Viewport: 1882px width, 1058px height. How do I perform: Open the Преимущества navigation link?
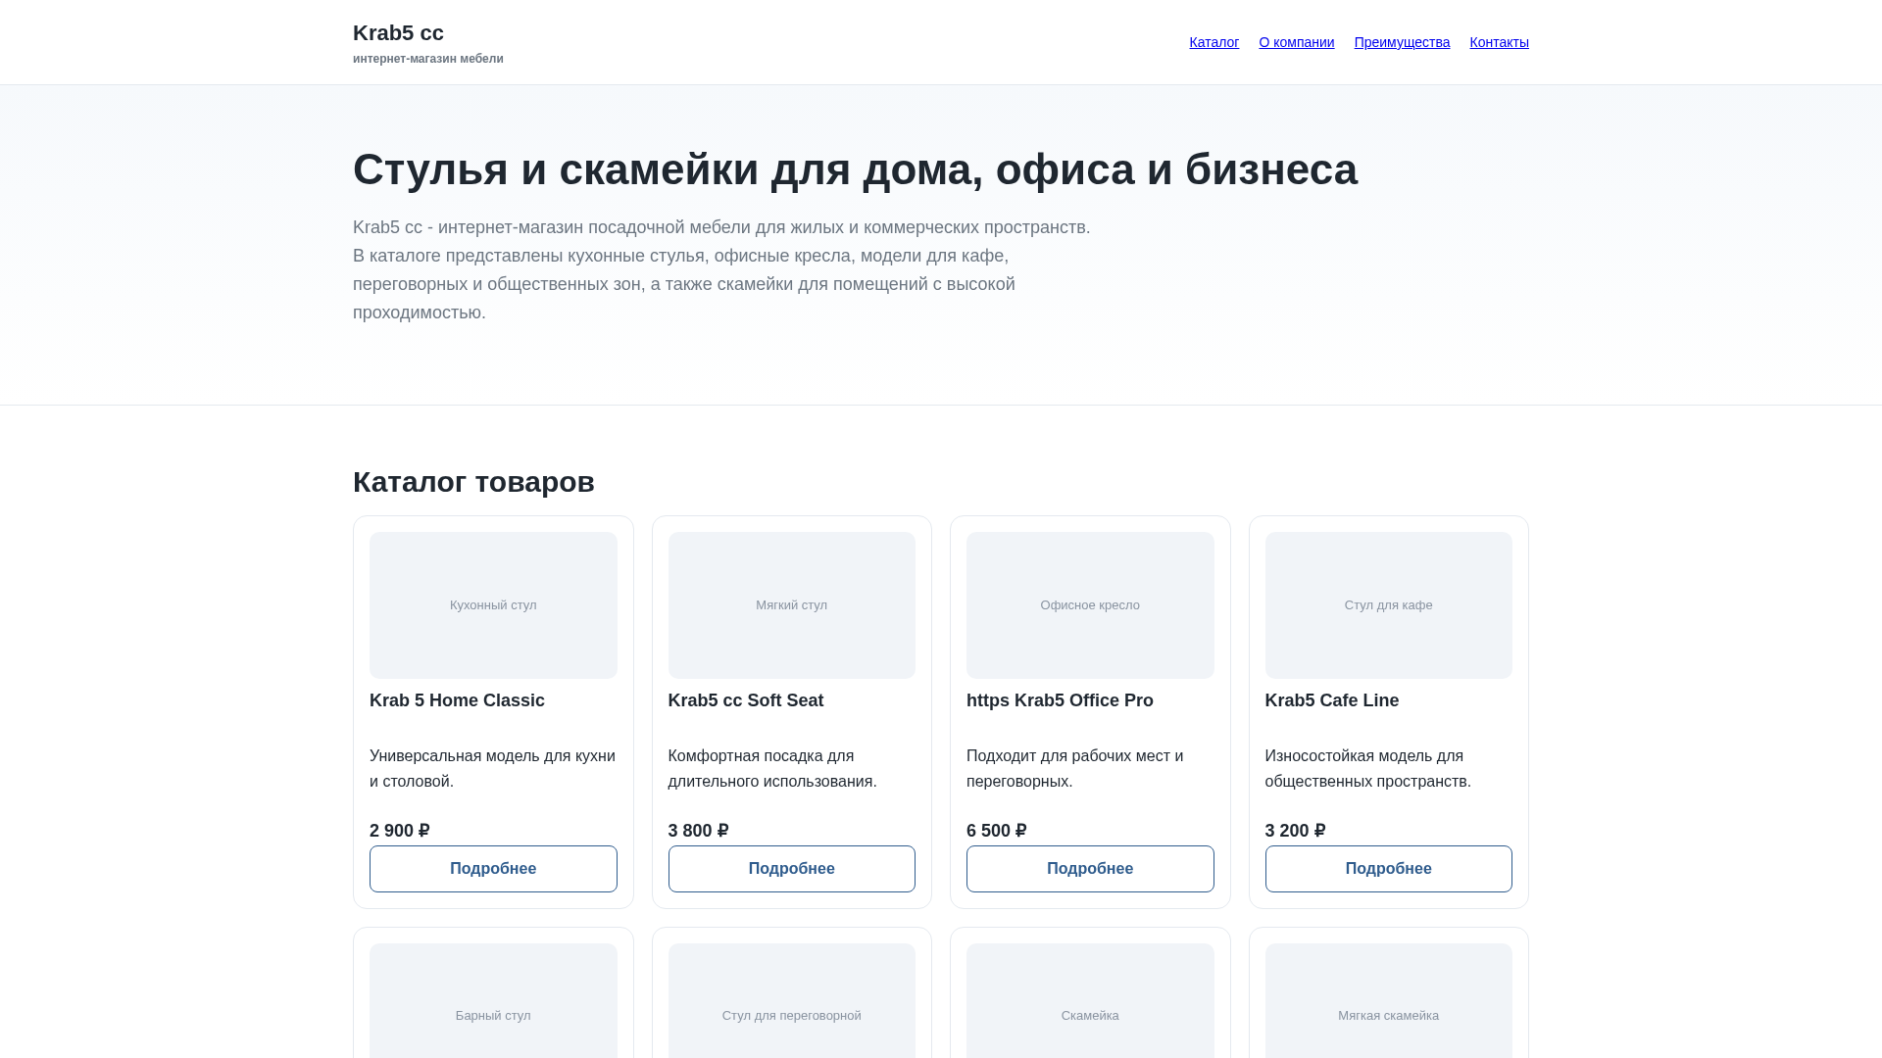point(1402,42)
